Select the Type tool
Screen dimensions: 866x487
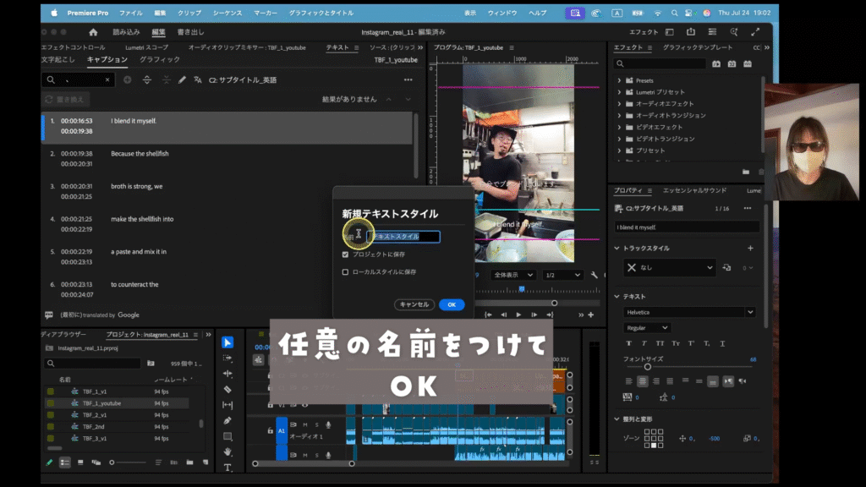tap(227, 467)
